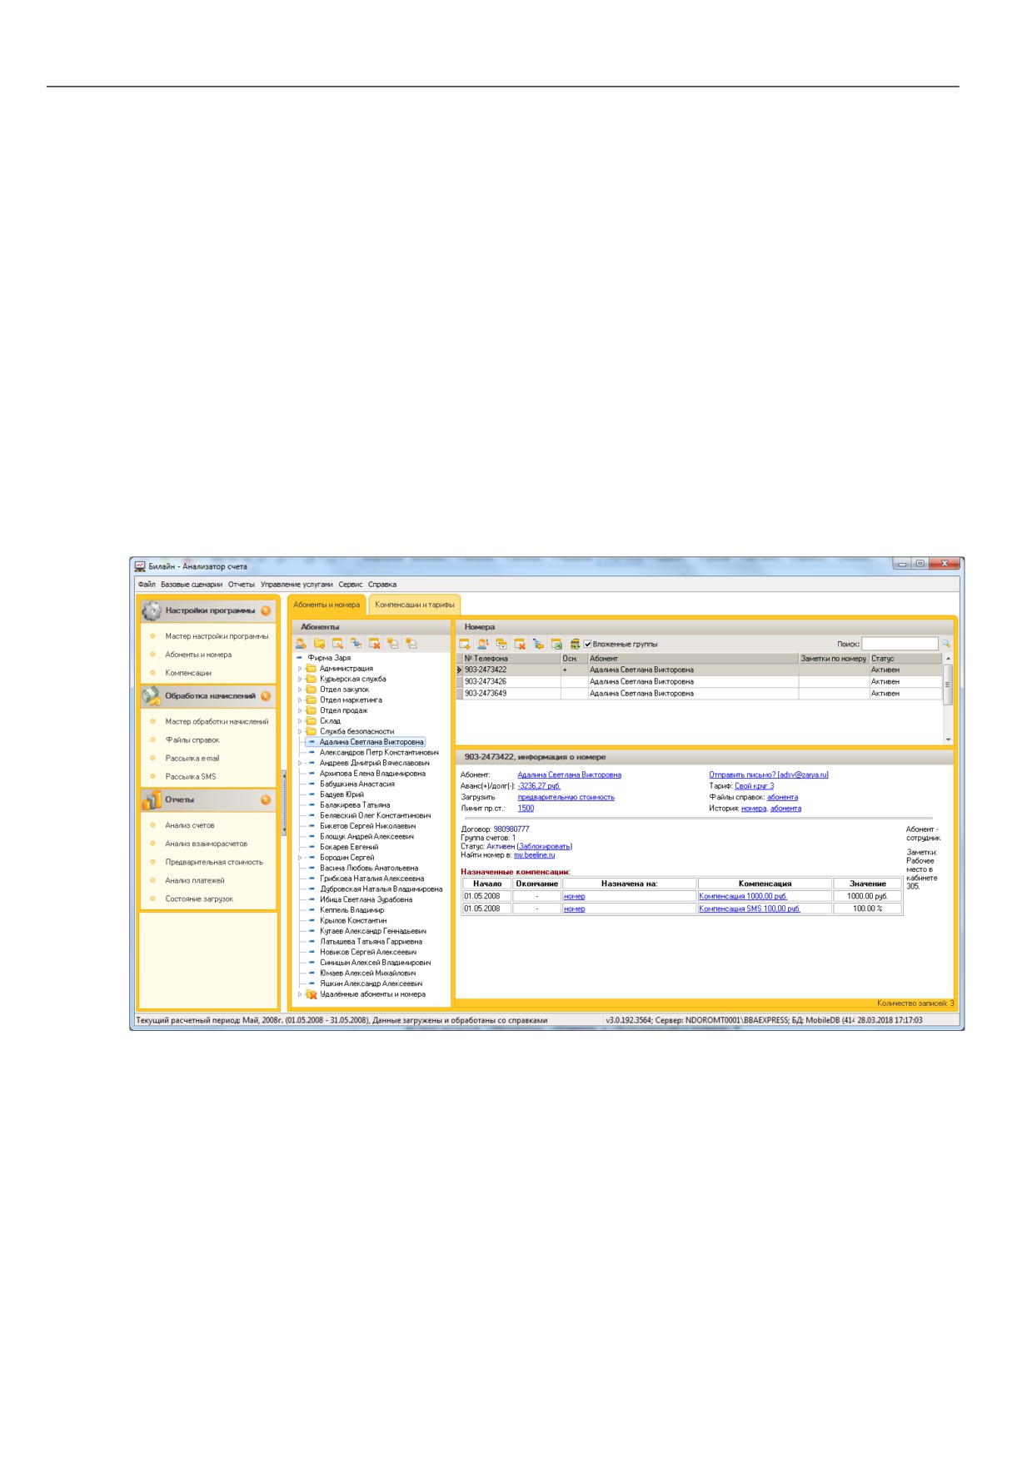Viewport: 1032px width, 1459px height.
Task: Click the предварительную стоимость link
Action: point(566,798)
